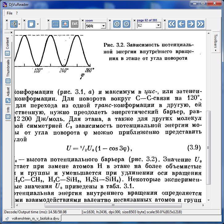Click the Decode/Output time status text
Image resolution: width=224 pixels, height=224 pixels.
(35, 212)
